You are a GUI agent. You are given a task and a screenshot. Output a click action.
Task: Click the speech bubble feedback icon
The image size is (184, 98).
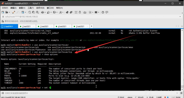click(x=107, y=12)
